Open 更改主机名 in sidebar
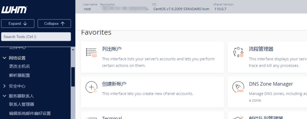Viewport: 307px width, 119px height. pyautogui.click(x=19, y=66)
